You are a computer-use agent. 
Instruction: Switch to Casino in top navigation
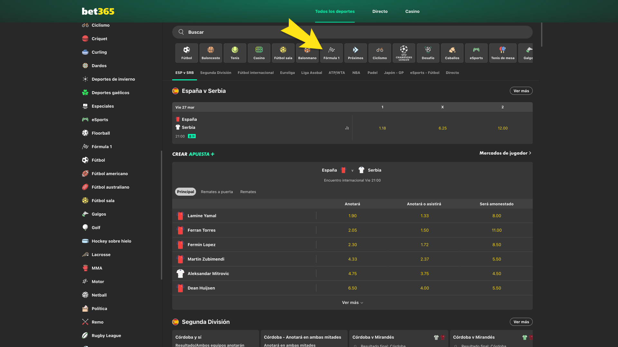[x=412, y=11]
